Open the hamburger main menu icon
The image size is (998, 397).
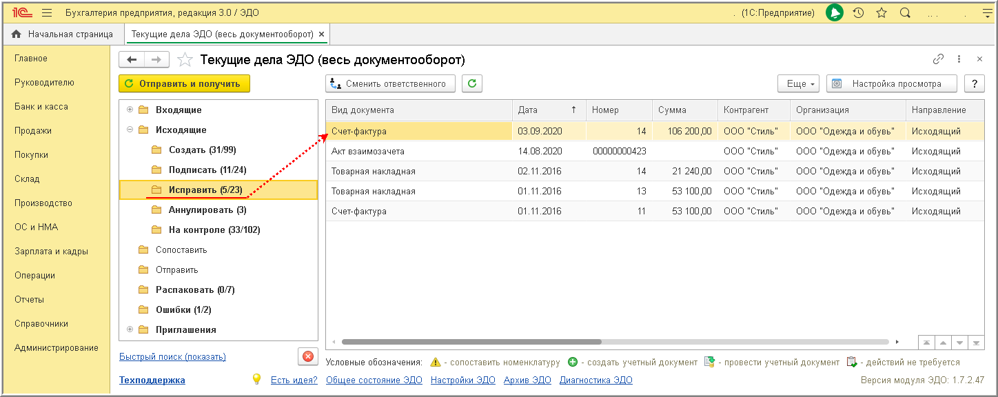(47, 13)
